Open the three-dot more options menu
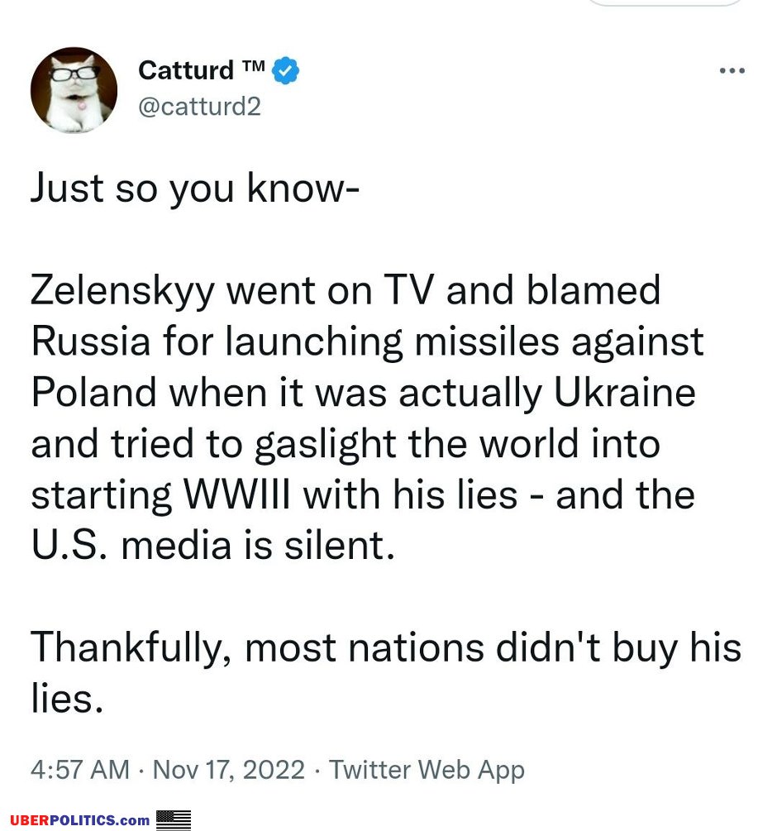 [x=732, y=70]
